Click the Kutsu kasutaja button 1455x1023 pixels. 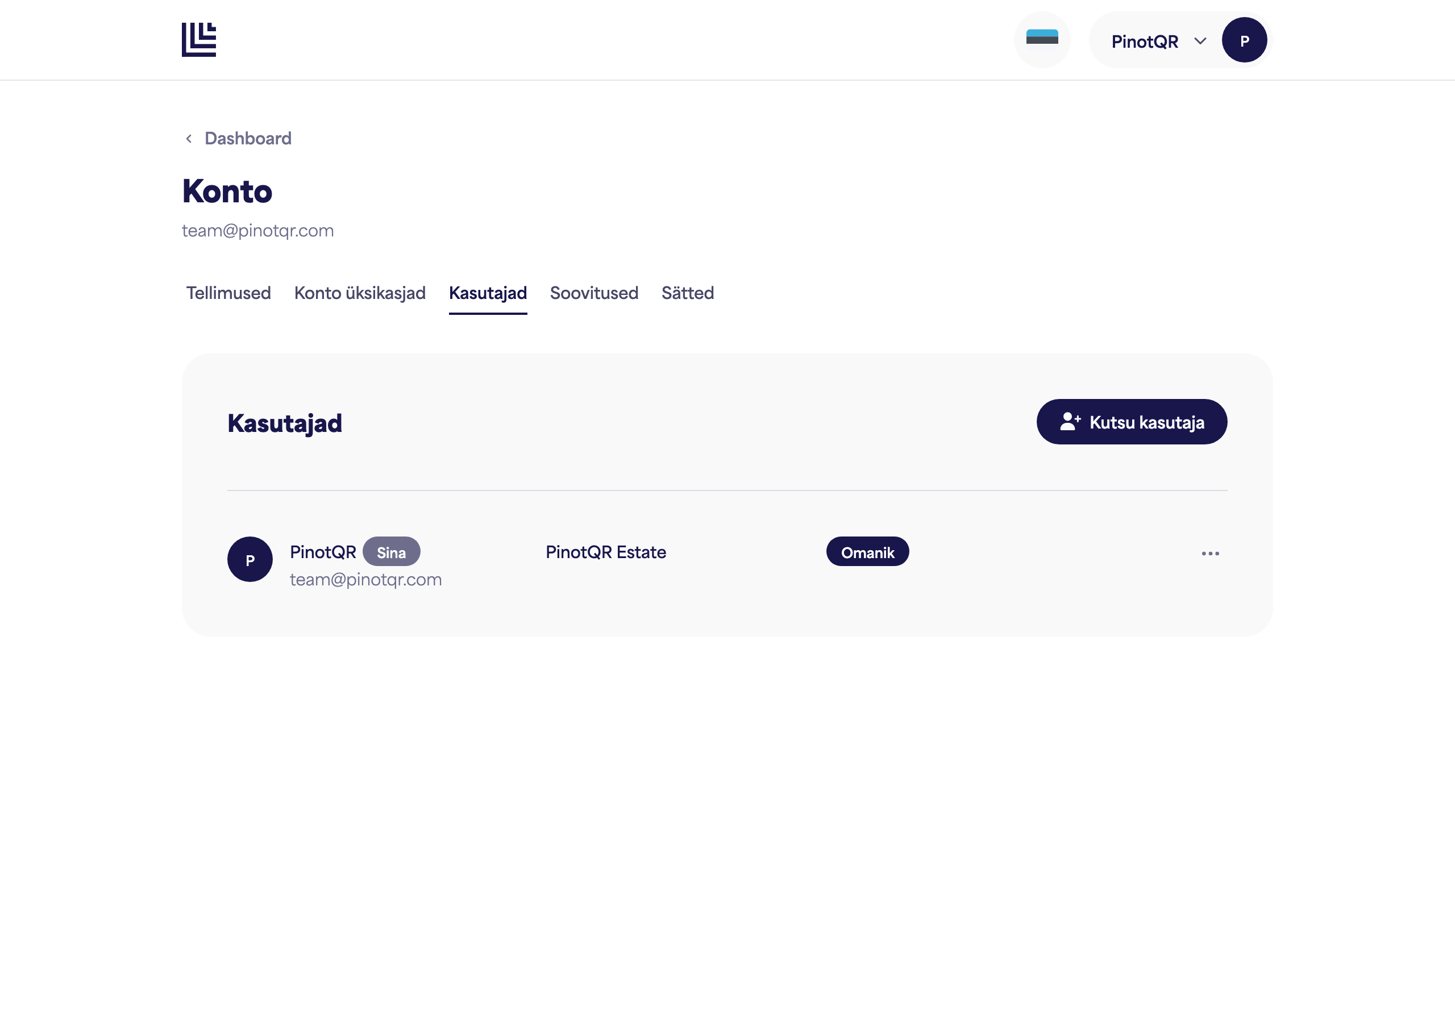pyautogui.click(x=1131, y=422)
